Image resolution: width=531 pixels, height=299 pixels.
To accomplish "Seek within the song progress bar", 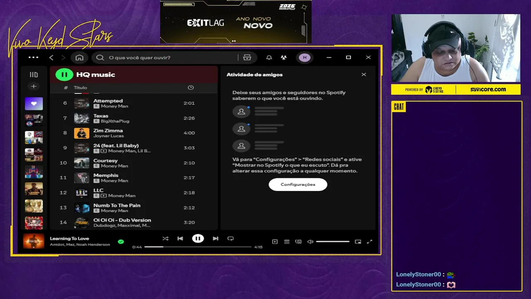I will point(198,247).
